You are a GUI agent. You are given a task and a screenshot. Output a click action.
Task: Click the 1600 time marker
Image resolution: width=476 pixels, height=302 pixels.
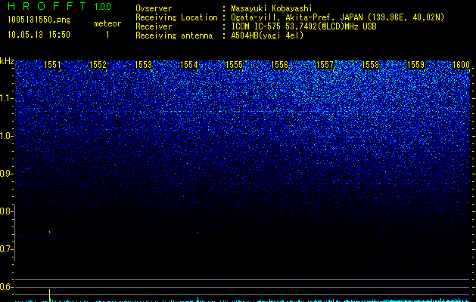point(461,65)
